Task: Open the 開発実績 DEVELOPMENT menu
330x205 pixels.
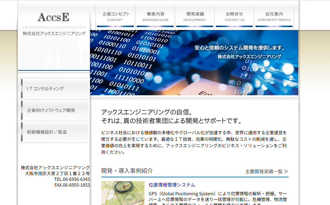Action: pyautogui.click(x=195, y=17)
